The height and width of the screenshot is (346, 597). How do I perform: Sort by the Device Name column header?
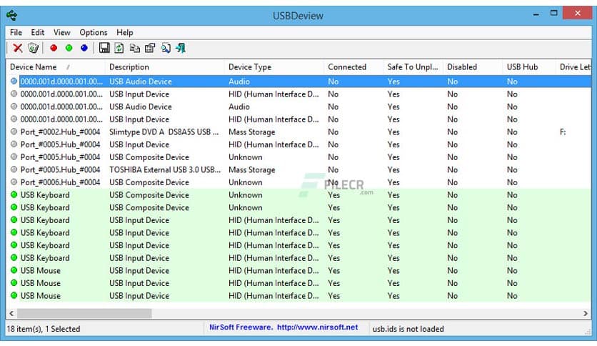tap(55, 67)
